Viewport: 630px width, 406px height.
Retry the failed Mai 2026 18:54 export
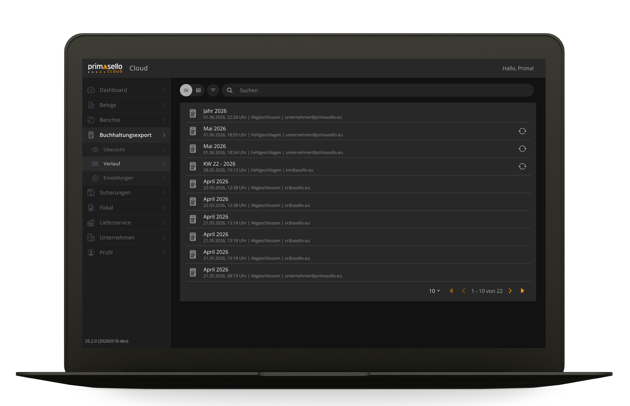(522, 149)
